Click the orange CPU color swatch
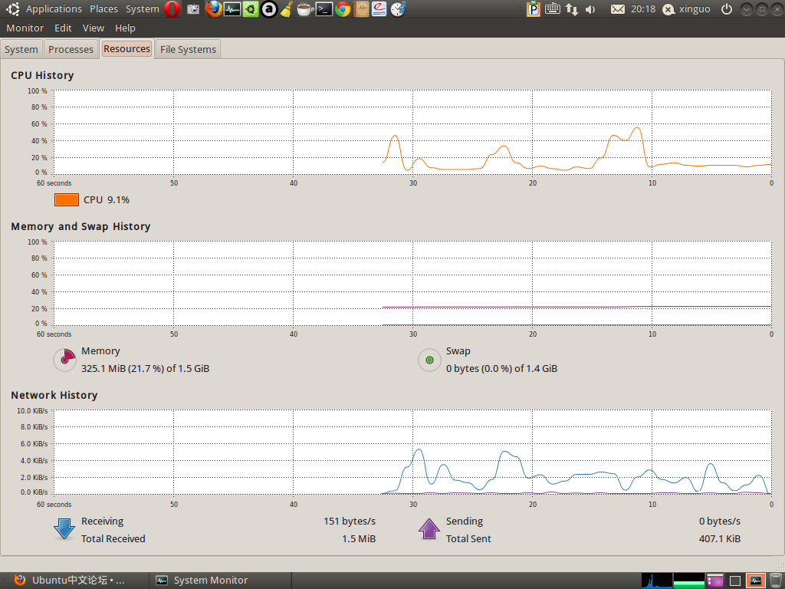Image resolution: width=785 pixels, height=589 pixels. tap(67, 200)
